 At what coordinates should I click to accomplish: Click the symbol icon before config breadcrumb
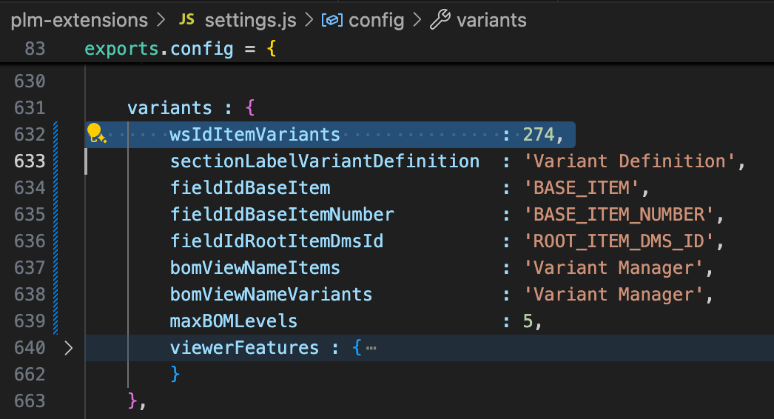click(332, 20)
